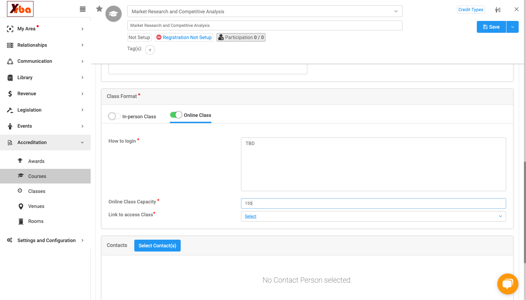Save the course
This screenshot has width=526, height=300.
[x=491, y=27]
